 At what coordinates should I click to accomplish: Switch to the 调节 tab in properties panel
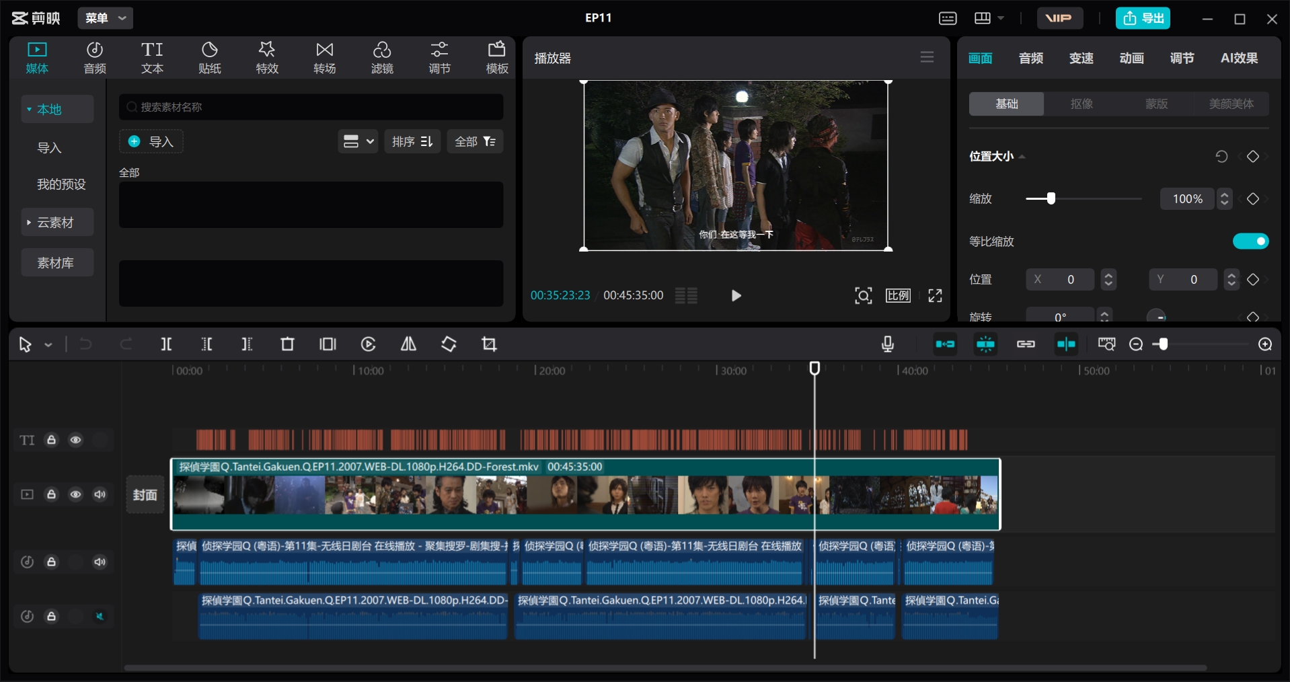(x=1182, y=59)
